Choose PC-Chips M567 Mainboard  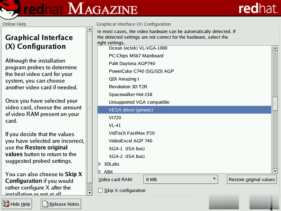point(184,56)
